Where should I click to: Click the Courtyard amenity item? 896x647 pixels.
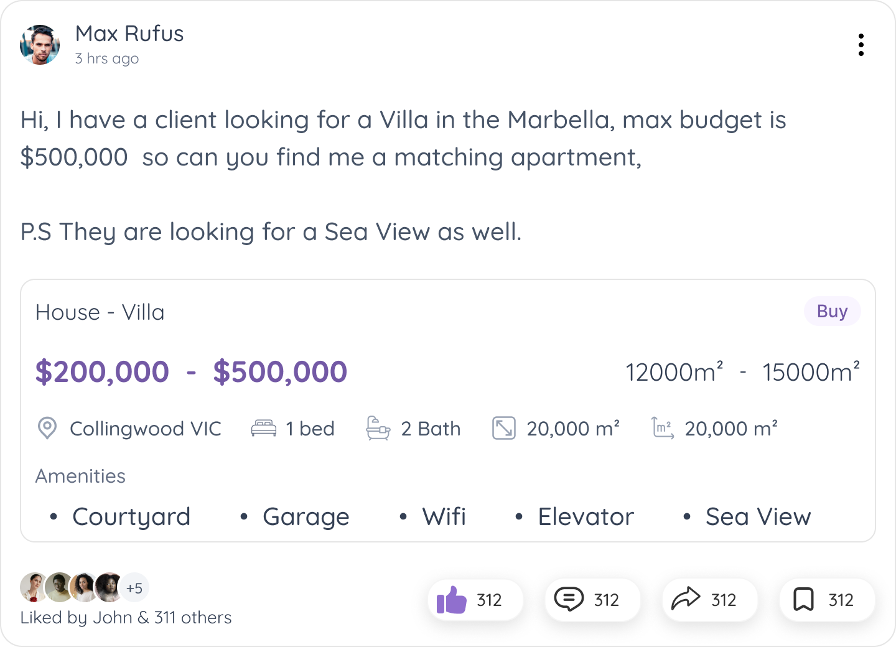(x=131, y=516)
